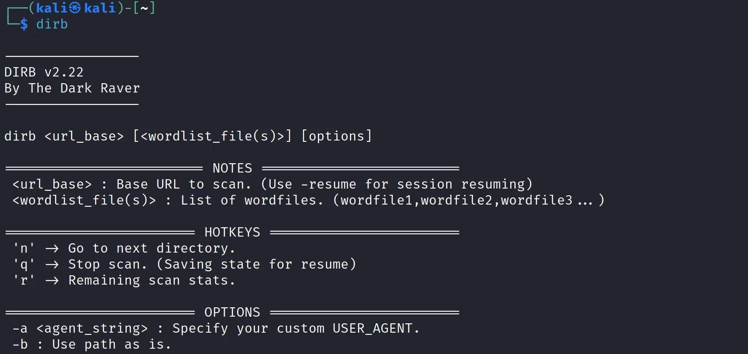
Task: Click the 'By The Dark Raver' author line
Action: click(x=72, y=88)
